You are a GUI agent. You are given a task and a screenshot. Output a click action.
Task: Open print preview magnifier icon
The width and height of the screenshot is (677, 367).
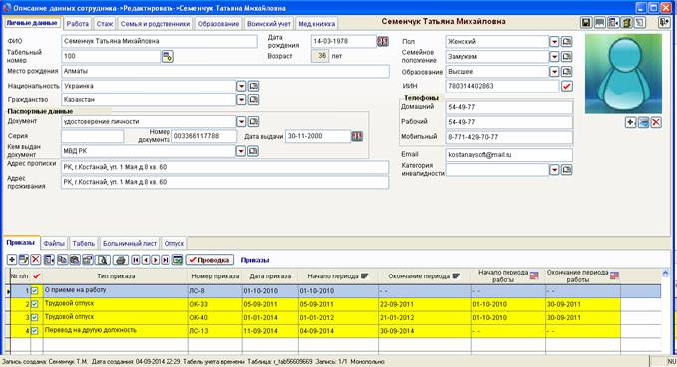pos(103,260)
